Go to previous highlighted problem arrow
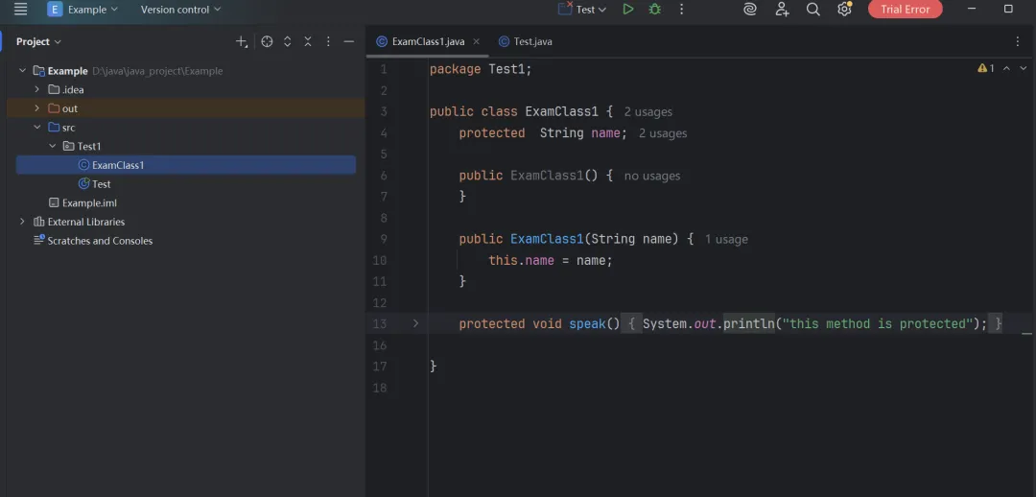Screen dimensions: 1036x497 coord(1006,68)
